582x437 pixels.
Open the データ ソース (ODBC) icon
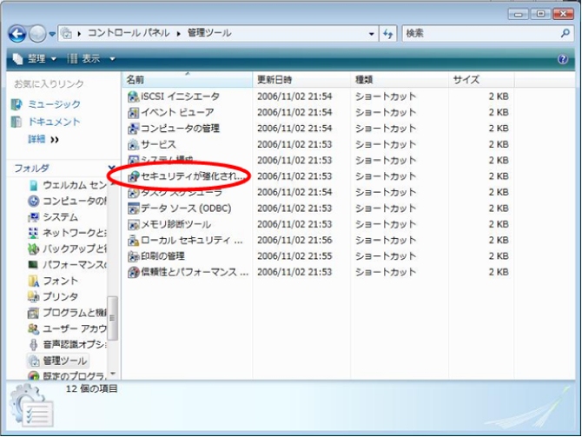click(x=133, y=209)
